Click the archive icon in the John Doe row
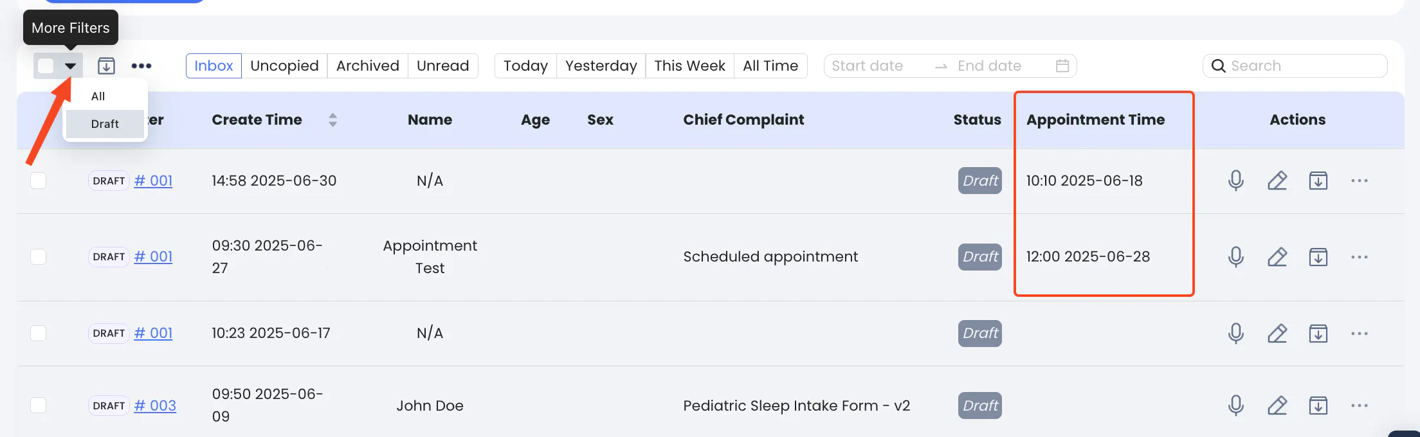This screenshot has height=437, width=1420. click(x=1318, y=406)
